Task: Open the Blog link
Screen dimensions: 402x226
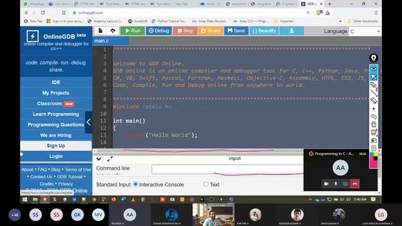Action: point(56,169)
